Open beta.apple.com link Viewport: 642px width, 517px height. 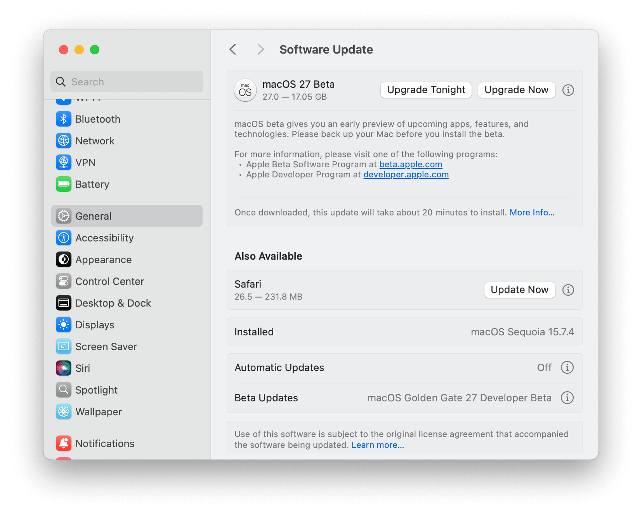pyautogui.click(x=411, y=164)
